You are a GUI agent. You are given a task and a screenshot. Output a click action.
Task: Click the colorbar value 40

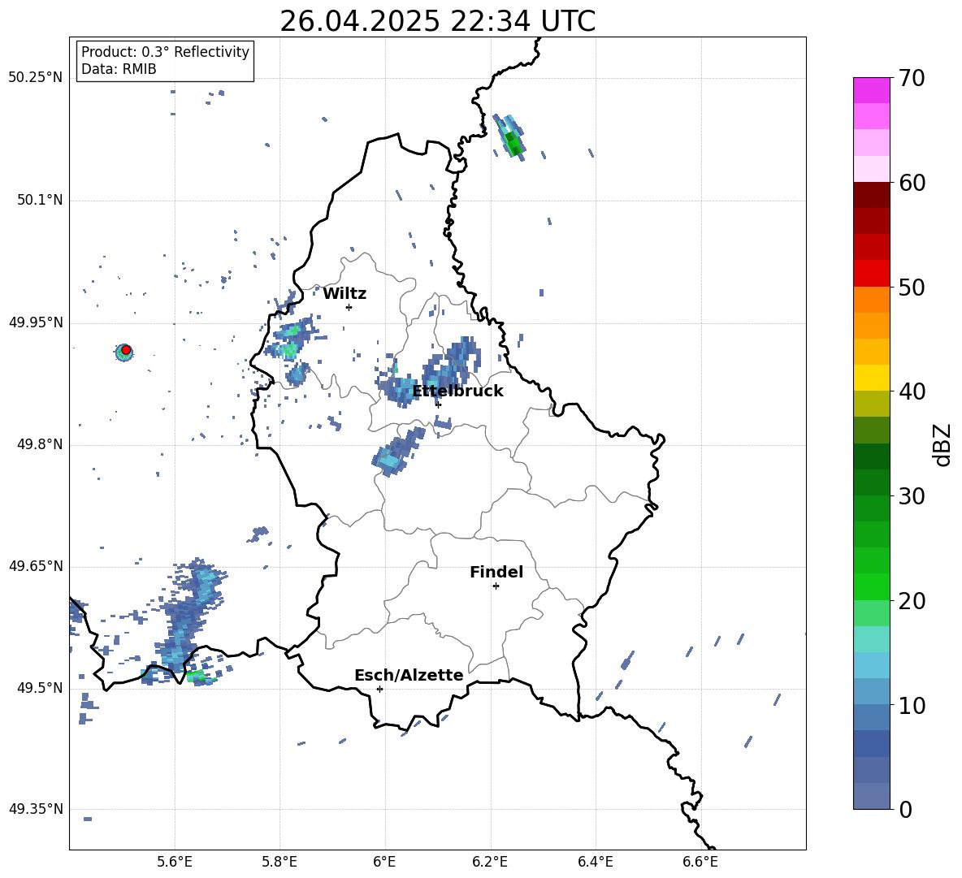coord(912,391)
